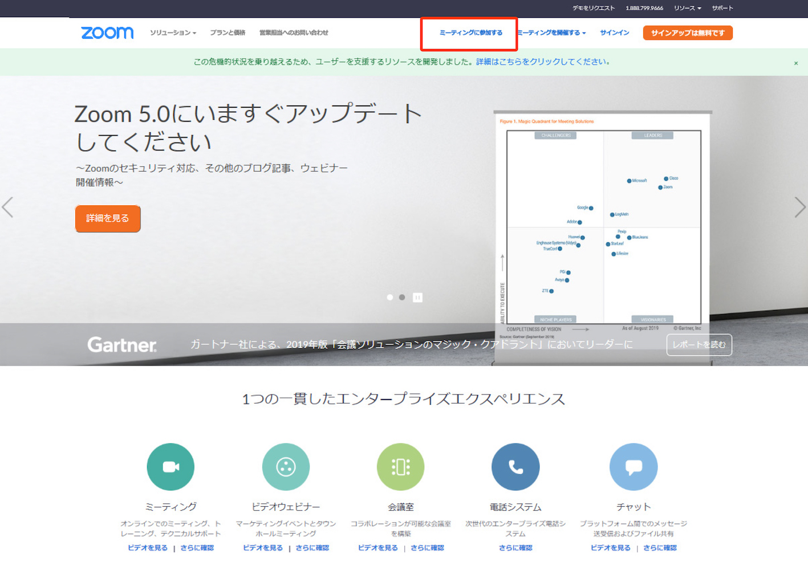Image resolution: width=808 pixels, height=570 pixels.
Task: Close the green notification banner
Action: pos(796,63)
